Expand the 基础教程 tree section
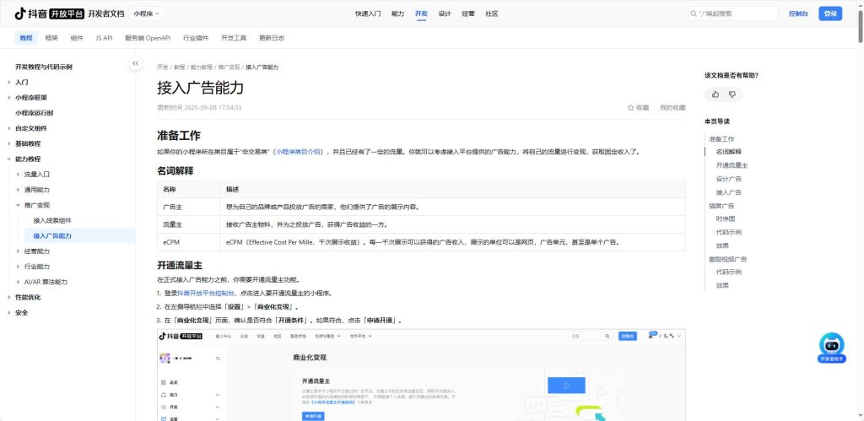Image resolution: width=864 pixels, height=421 pixels. [9, 143]
